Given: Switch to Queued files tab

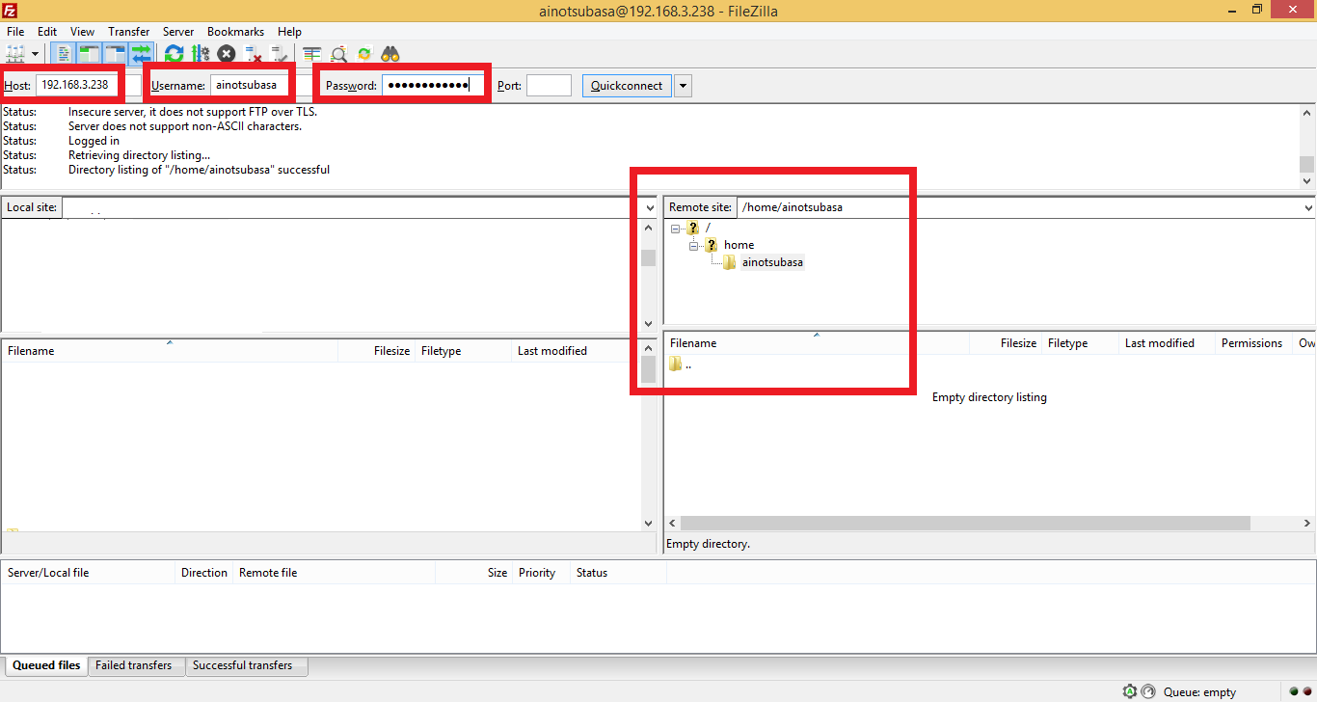Looking at the screenshot, I should click(46, 665).
